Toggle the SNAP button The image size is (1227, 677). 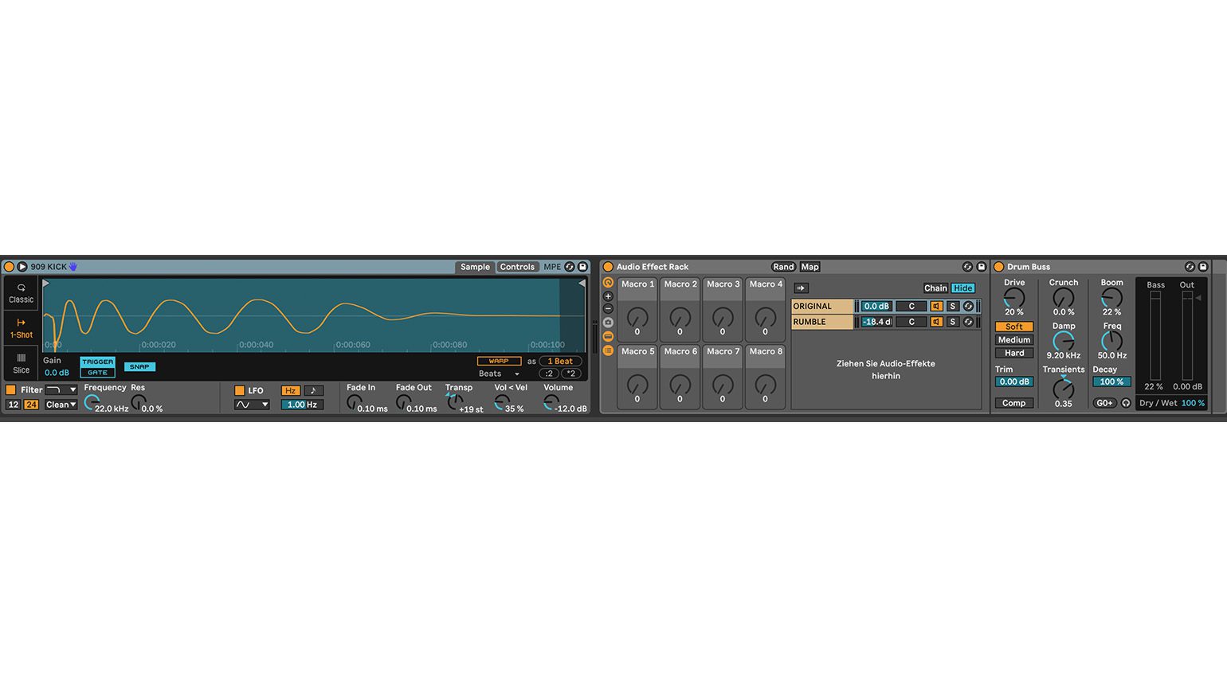click(x=139, y=366)
